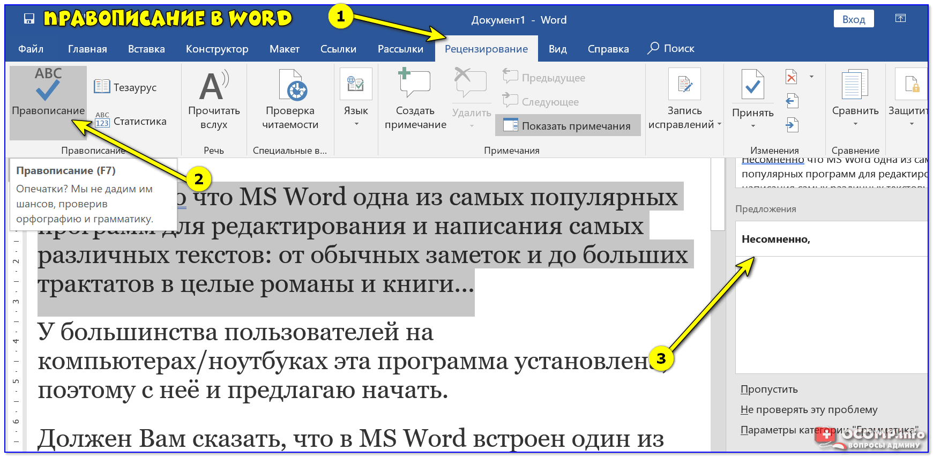Click the Вход sign-in button
This screenshot has height=457, width=933.
854,19
